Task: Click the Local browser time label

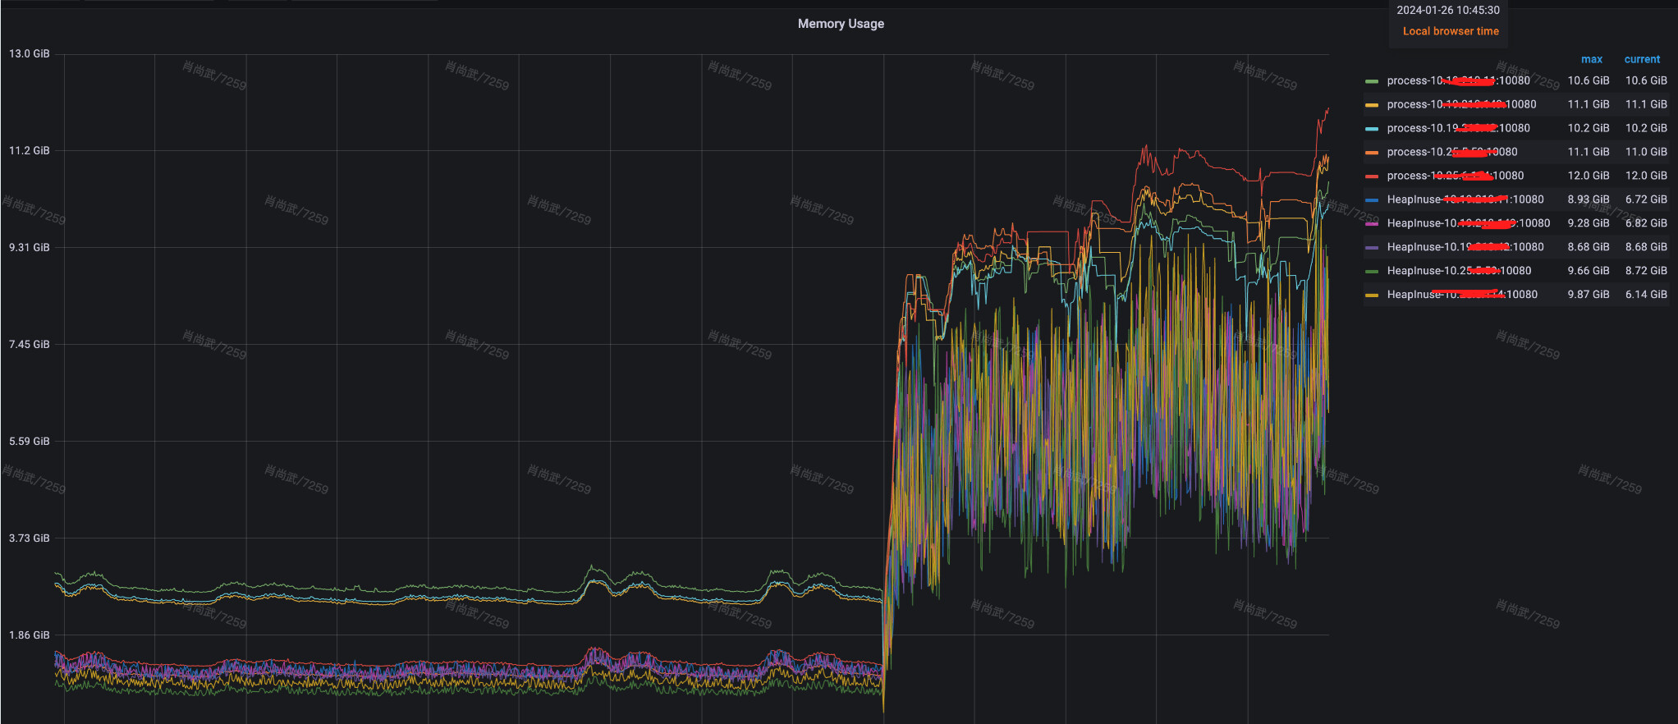Action: pyautogui.click(x=1451, y=31)
